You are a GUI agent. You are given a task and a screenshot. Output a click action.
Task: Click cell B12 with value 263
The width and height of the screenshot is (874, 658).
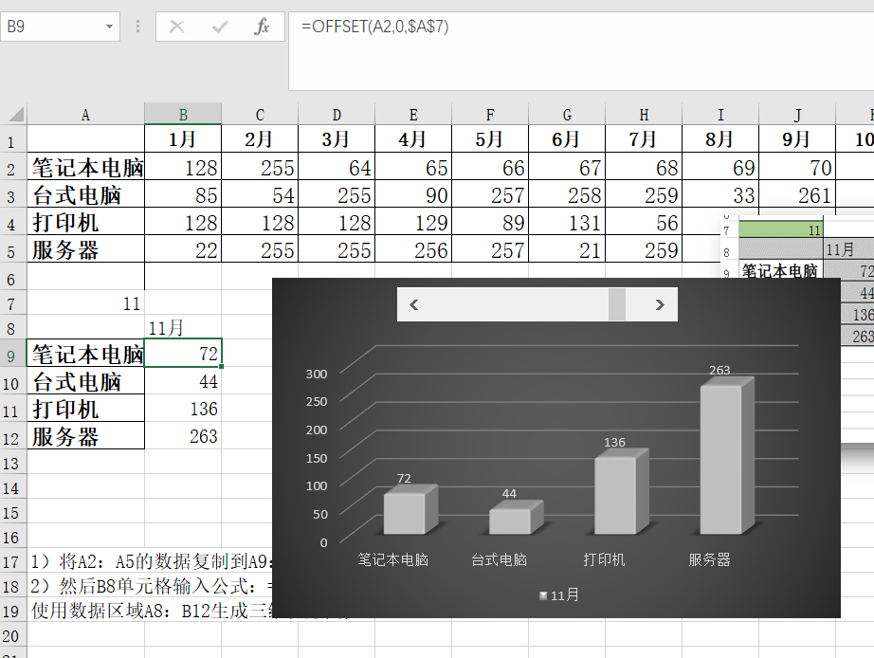(183, 435)
